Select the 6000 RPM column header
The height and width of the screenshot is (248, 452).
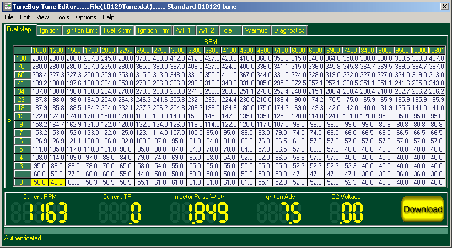298,51
